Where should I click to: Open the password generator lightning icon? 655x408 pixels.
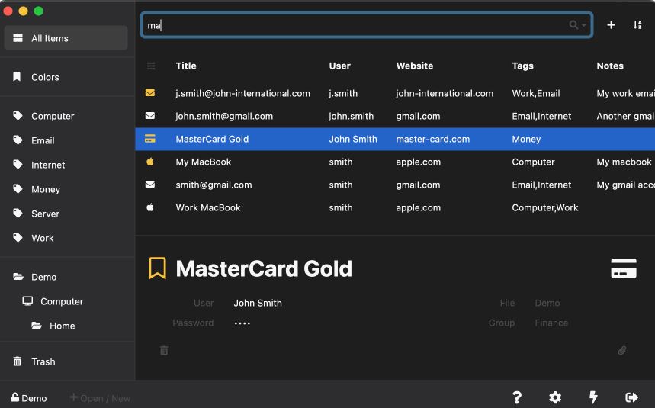coord(593,397)
